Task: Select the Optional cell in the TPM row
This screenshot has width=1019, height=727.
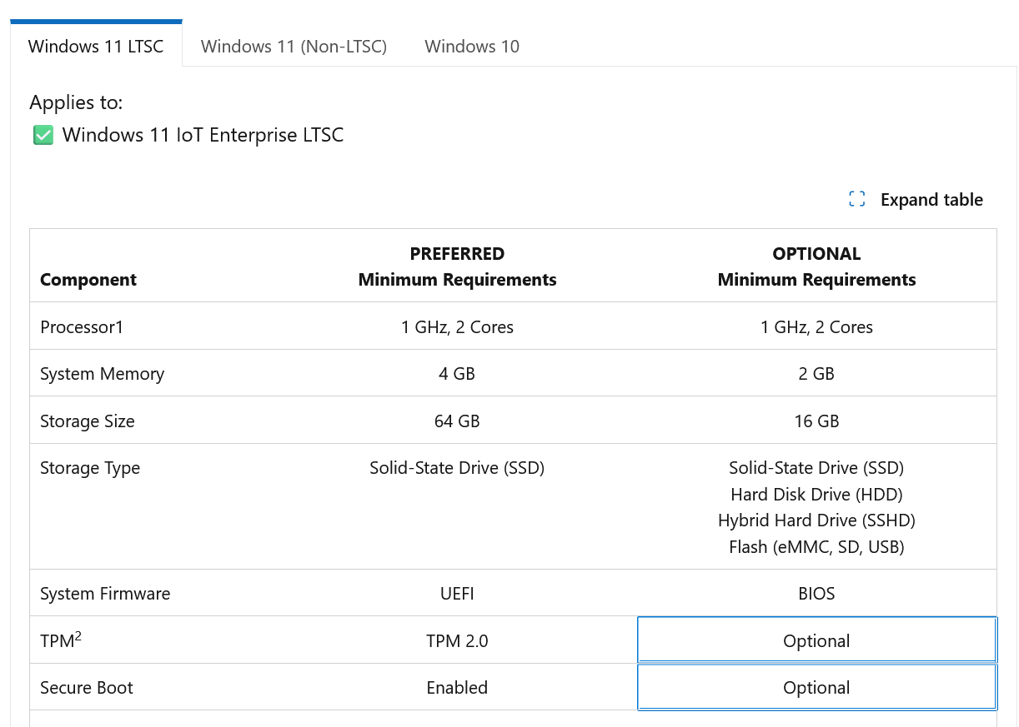Action: [816, 640]
